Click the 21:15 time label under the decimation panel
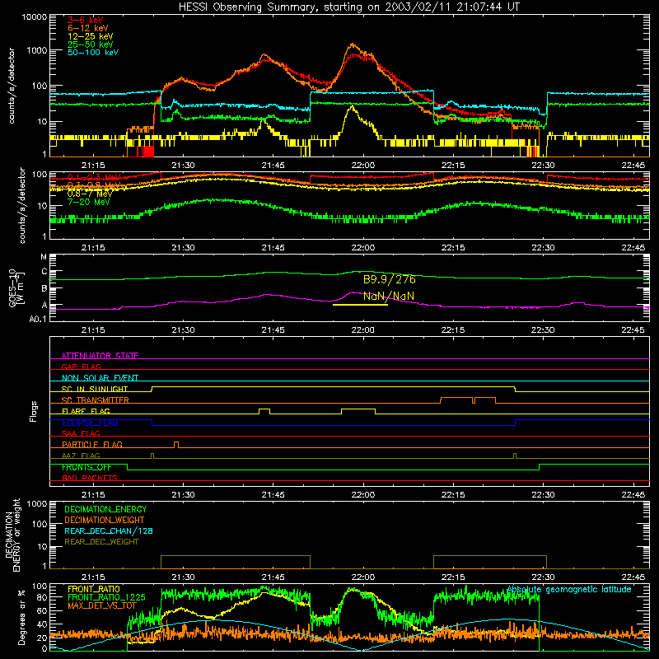The width and height of the screenshot is (659, 659). click(x=93, y=577)
